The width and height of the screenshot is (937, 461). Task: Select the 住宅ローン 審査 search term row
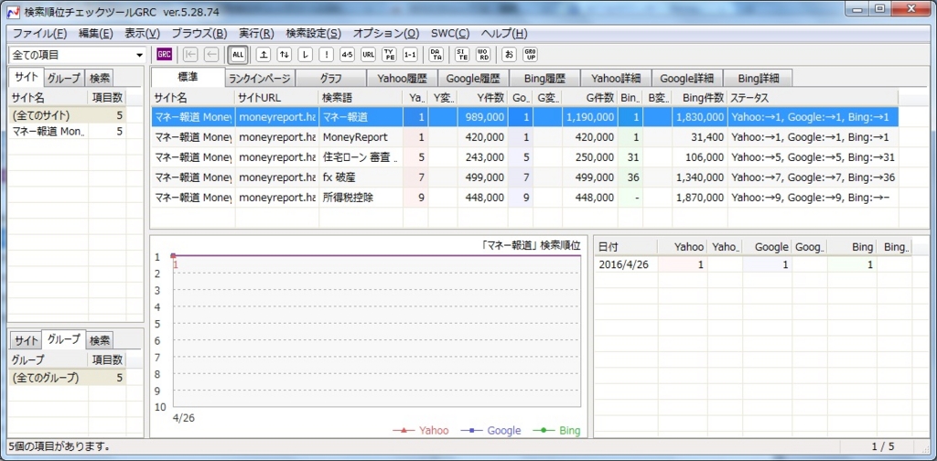point(524,157)
